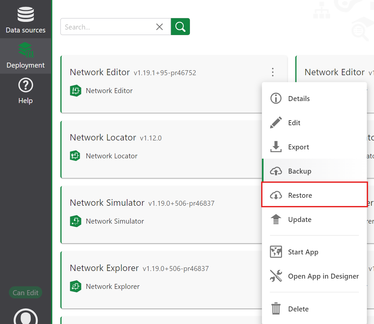The width and height of the screenshot is (374, 324).
Task: Click the Edit pencil icon
Action: tap(276, 123)
